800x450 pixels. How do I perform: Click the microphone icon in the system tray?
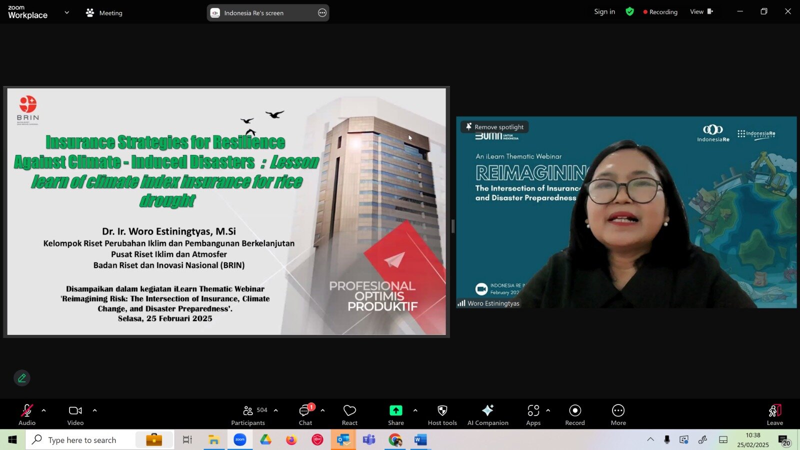pos(667,439)
